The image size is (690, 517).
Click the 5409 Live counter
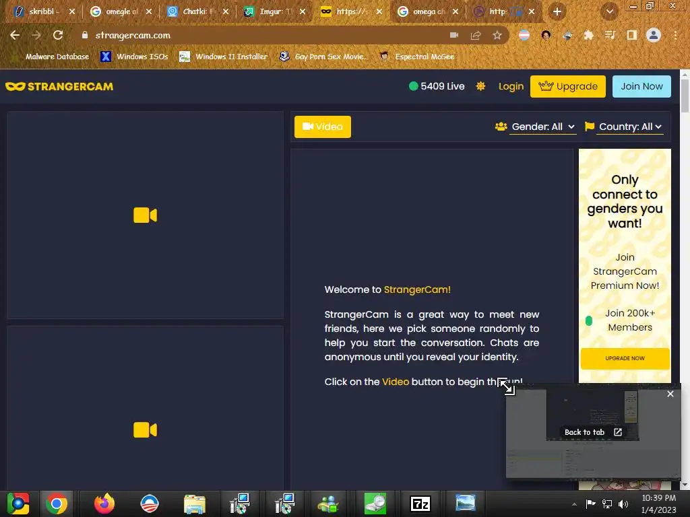pyautogui.click(x=437, y=86)
